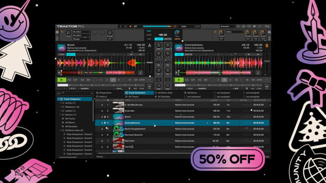Image resolution: width=326 pixels, height=183 pixels.
Task: Toggle AUTO master clock mode
Action: pyautogui.click(x=159, y=39)
